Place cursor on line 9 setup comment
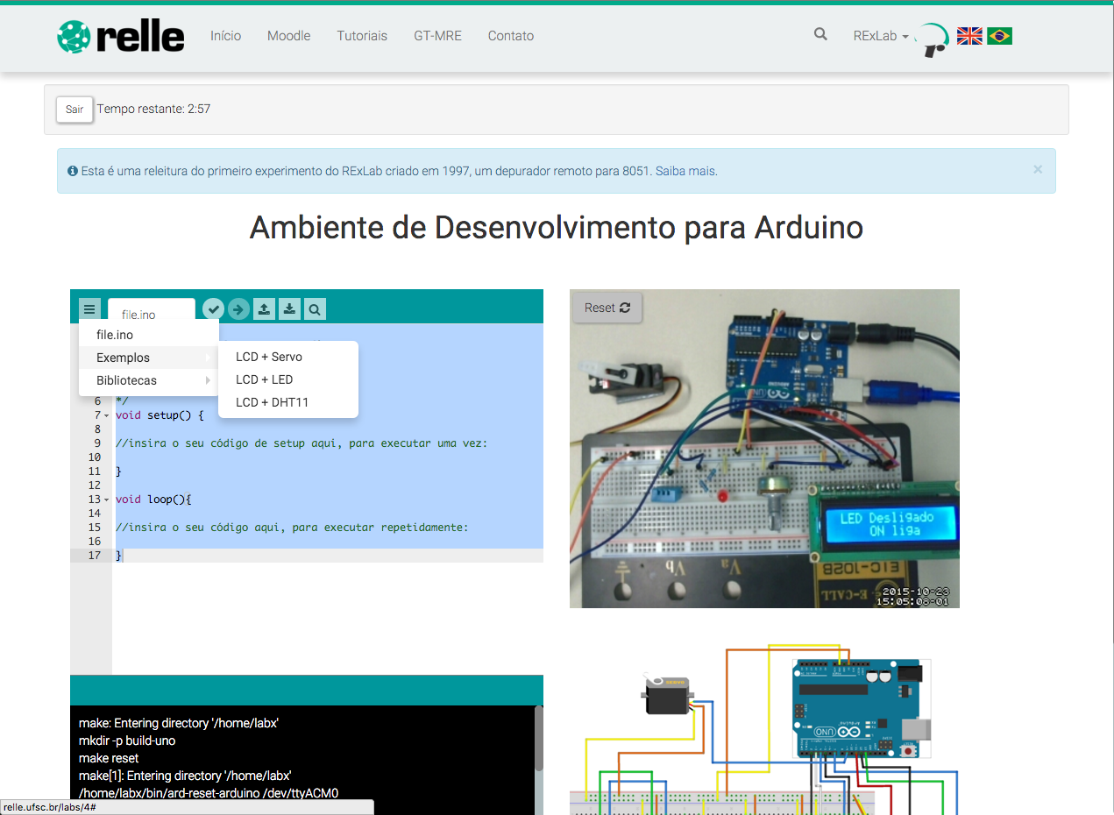 [x=302, y=443]
